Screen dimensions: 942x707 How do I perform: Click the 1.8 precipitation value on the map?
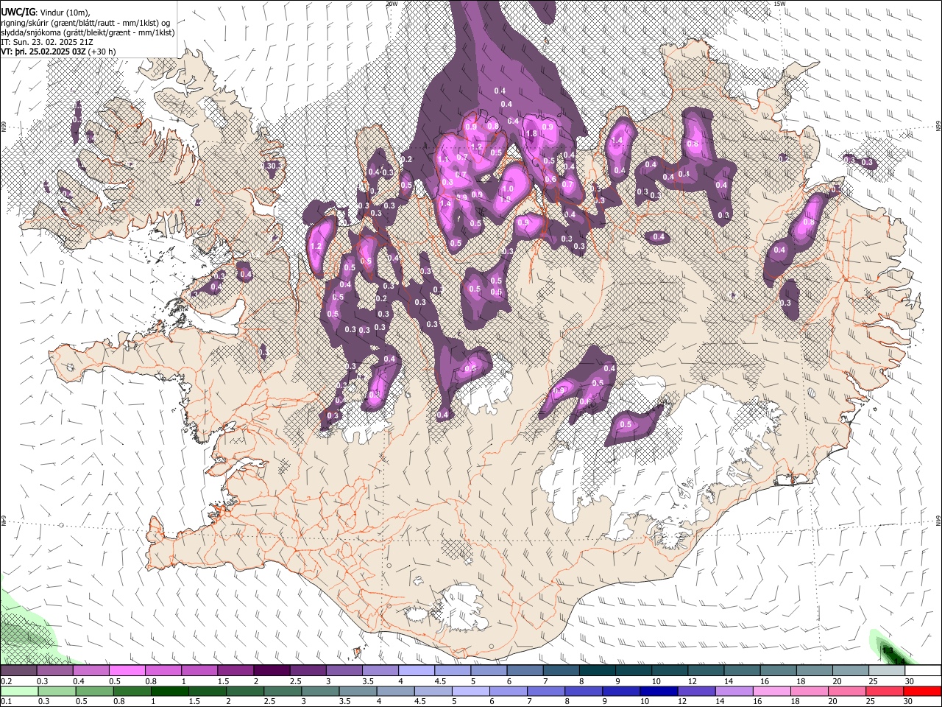(532, 133)
